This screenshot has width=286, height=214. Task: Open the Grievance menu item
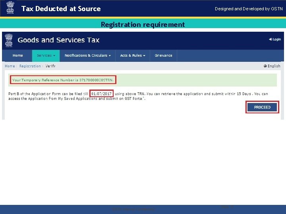pos(163,55)
